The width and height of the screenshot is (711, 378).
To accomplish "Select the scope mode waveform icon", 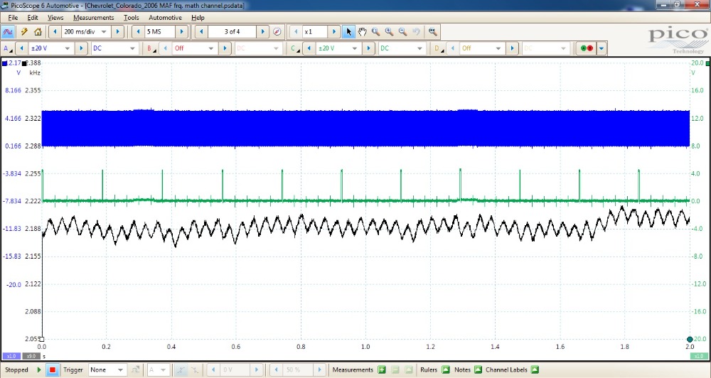I will 9,32.
